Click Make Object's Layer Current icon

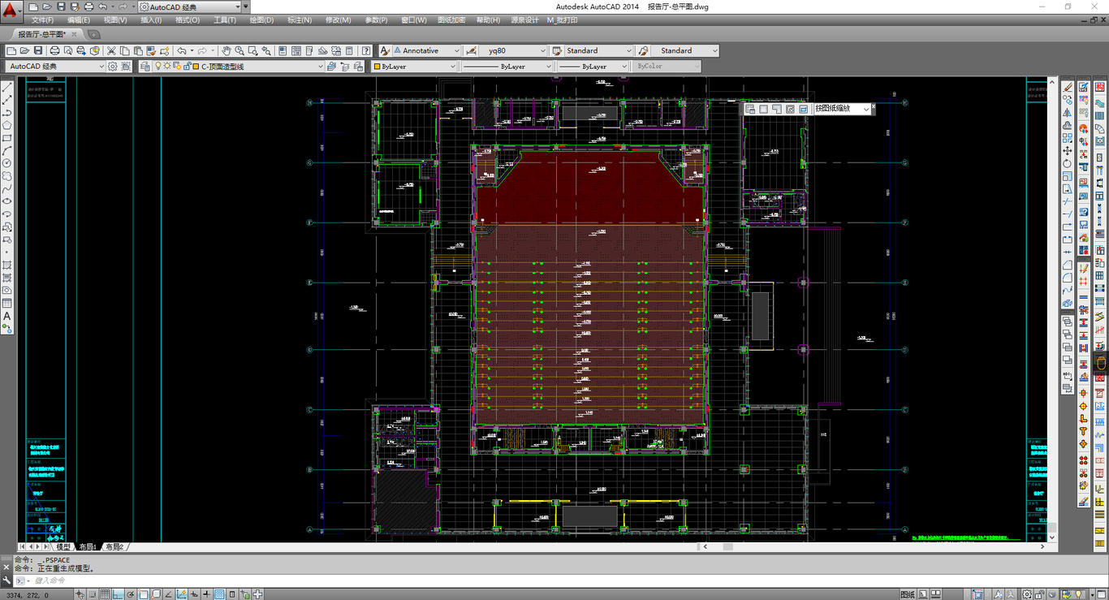[x=331, y=67]
